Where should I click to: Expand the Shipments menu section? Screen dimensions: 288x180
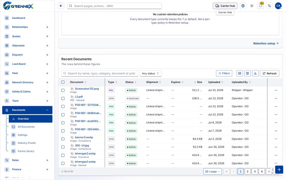(x=47, y=46)
